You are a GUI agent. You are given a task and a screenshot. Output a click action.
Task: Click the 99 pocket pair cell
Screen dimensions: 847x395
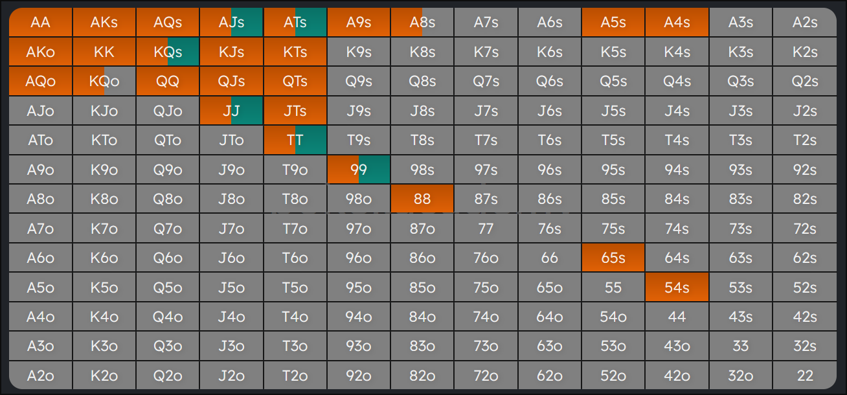[x=358, y=170]
